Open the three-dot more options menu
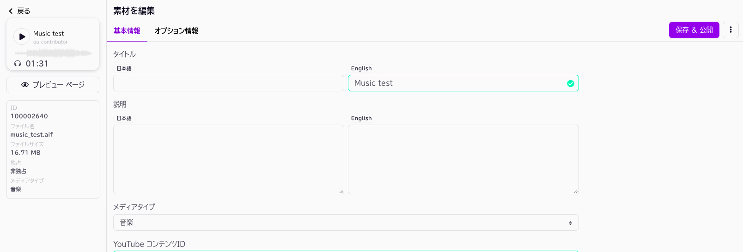Image resolution: width=743 pixels, height=252 pixels. (x=731, y=30)
